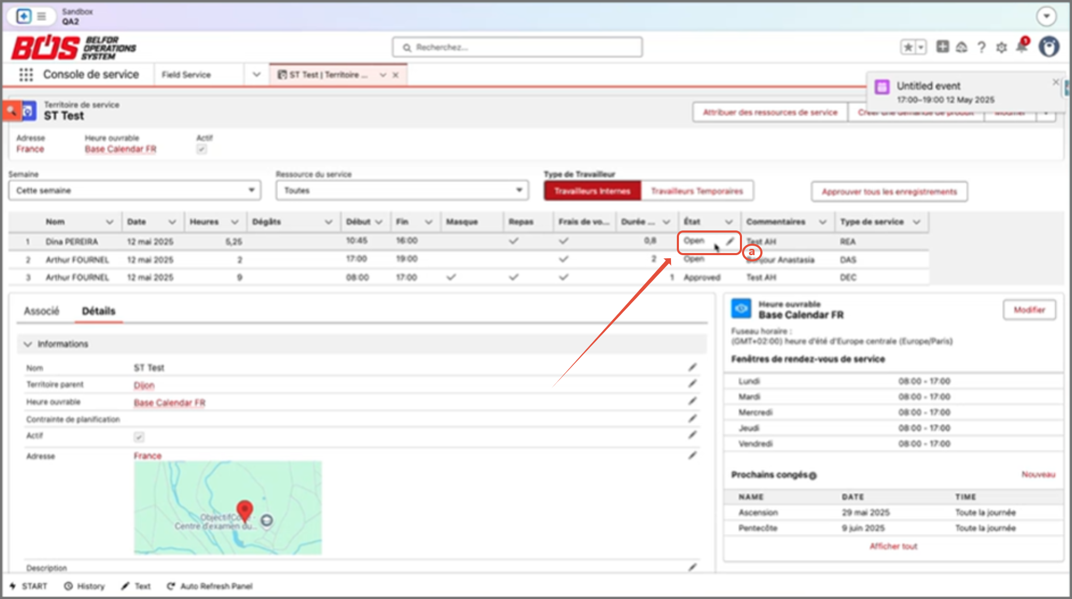This screenshot has width=1072, height=599.
Task: Click the Trailhead guidance icon
Action: [x=962, y=47]
